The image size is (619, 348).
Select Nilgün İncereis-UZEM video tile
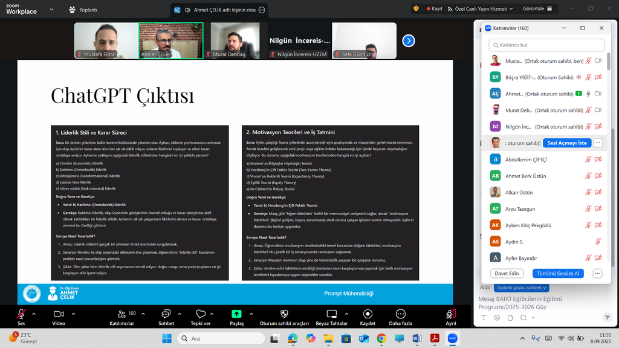coord(300,40)
